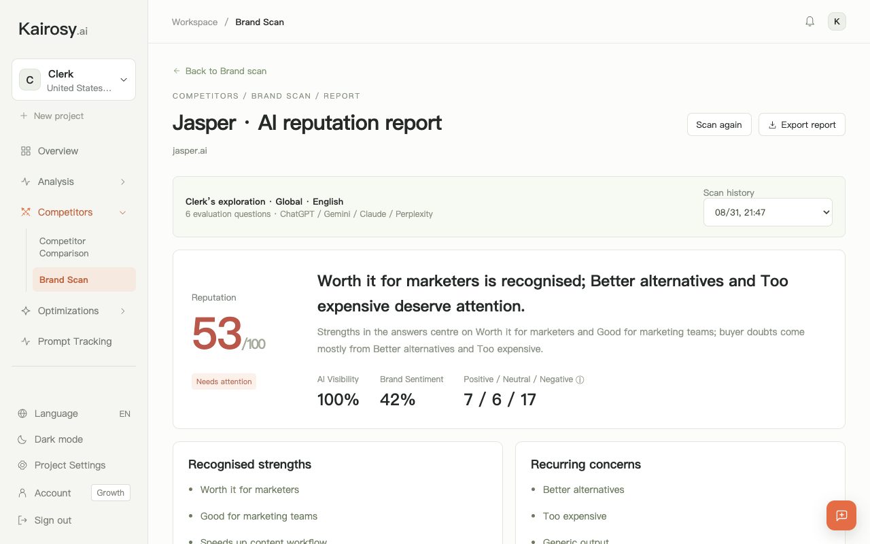Collapse the Competitors section chevron
The width and height of the screenshot is (870, 544).
pos(123,212)
